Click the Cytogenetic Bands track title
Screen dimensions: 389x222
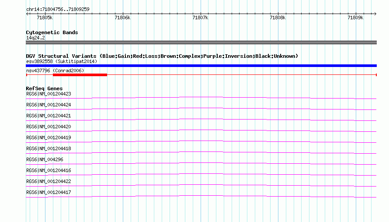pyautogui.click(x=52, y=32)
